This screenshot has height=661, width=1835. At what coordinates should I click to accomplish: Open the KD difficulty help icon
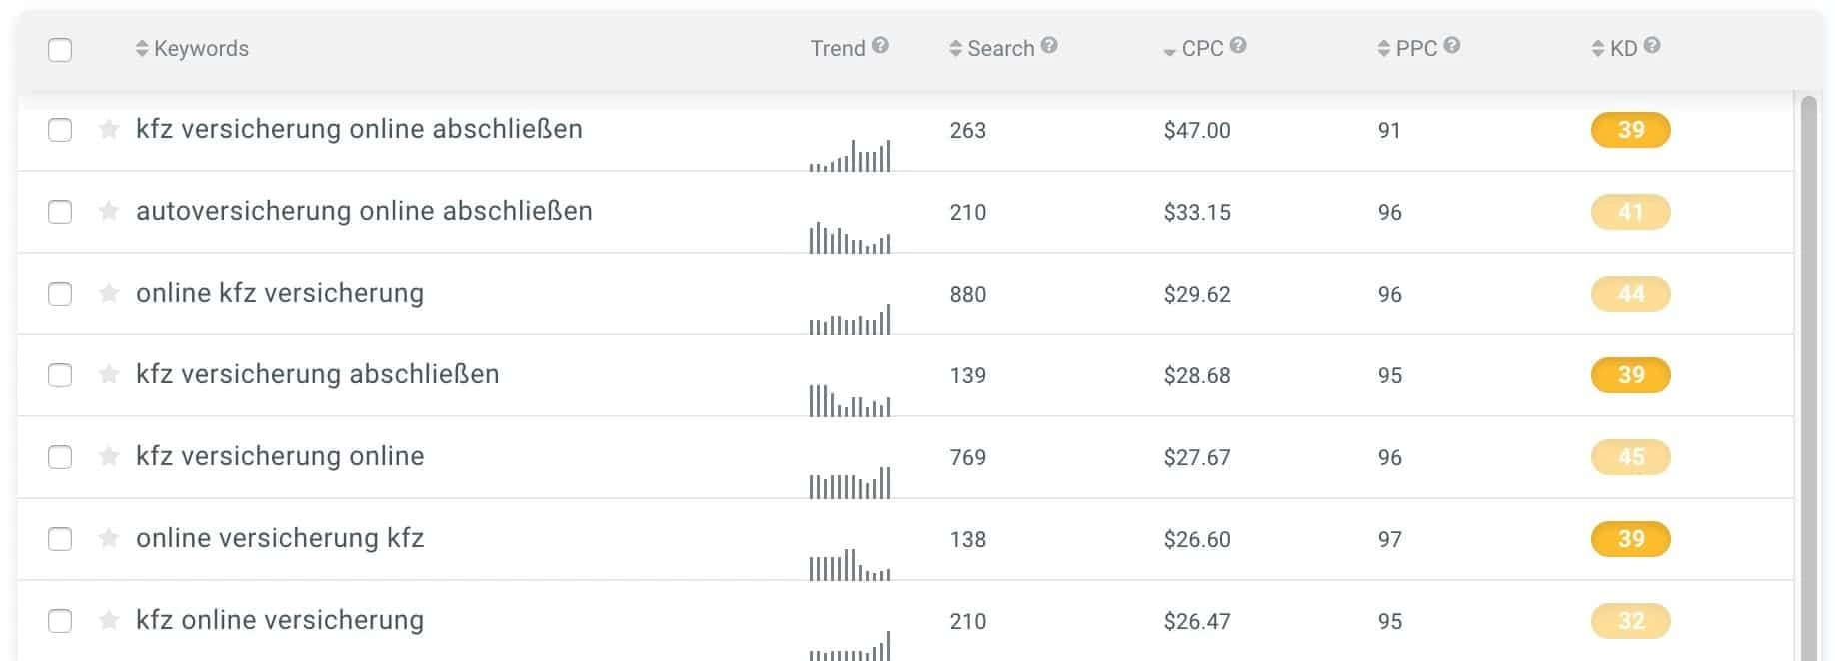1651,43
